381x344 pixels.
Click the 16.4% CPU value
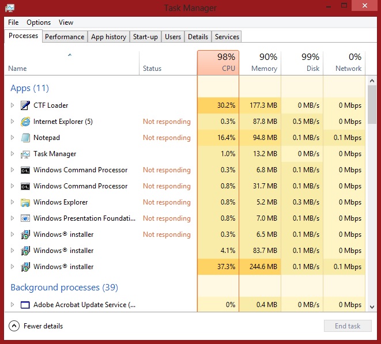226,138
